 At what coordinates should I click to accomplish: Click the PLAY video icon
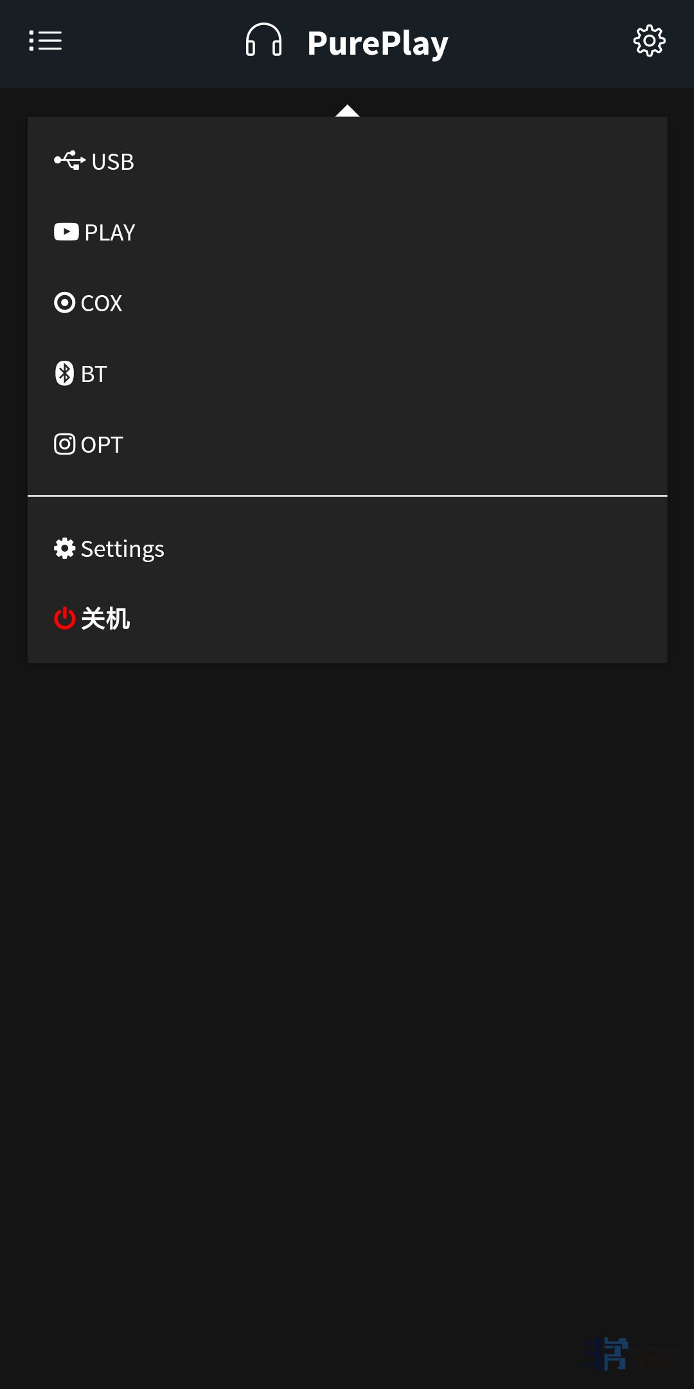pyautogui.click(x=66, y=232)
